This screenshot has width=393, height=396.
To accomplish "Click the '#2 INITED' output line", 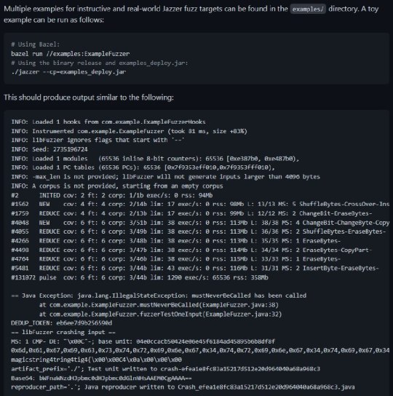I will point(111,195).
